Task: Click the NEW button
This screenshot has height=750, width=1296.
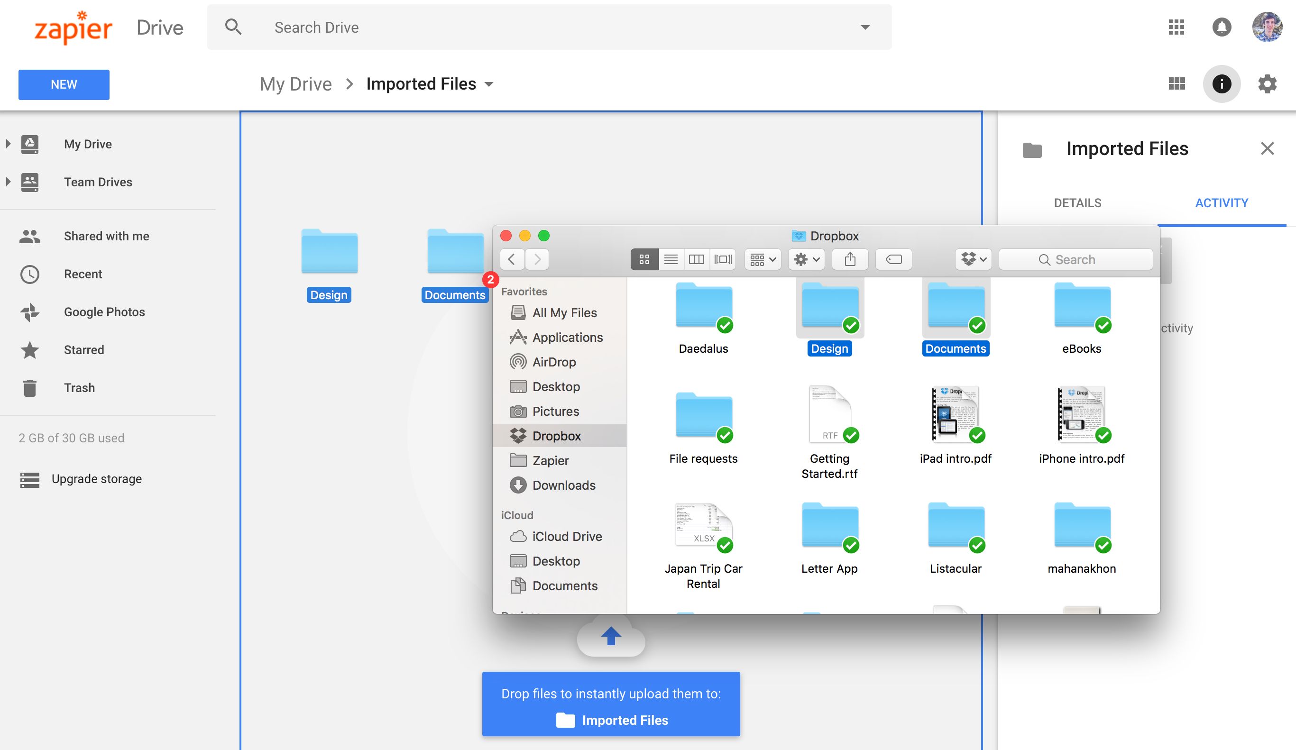Action: click(x=64, y=85)
